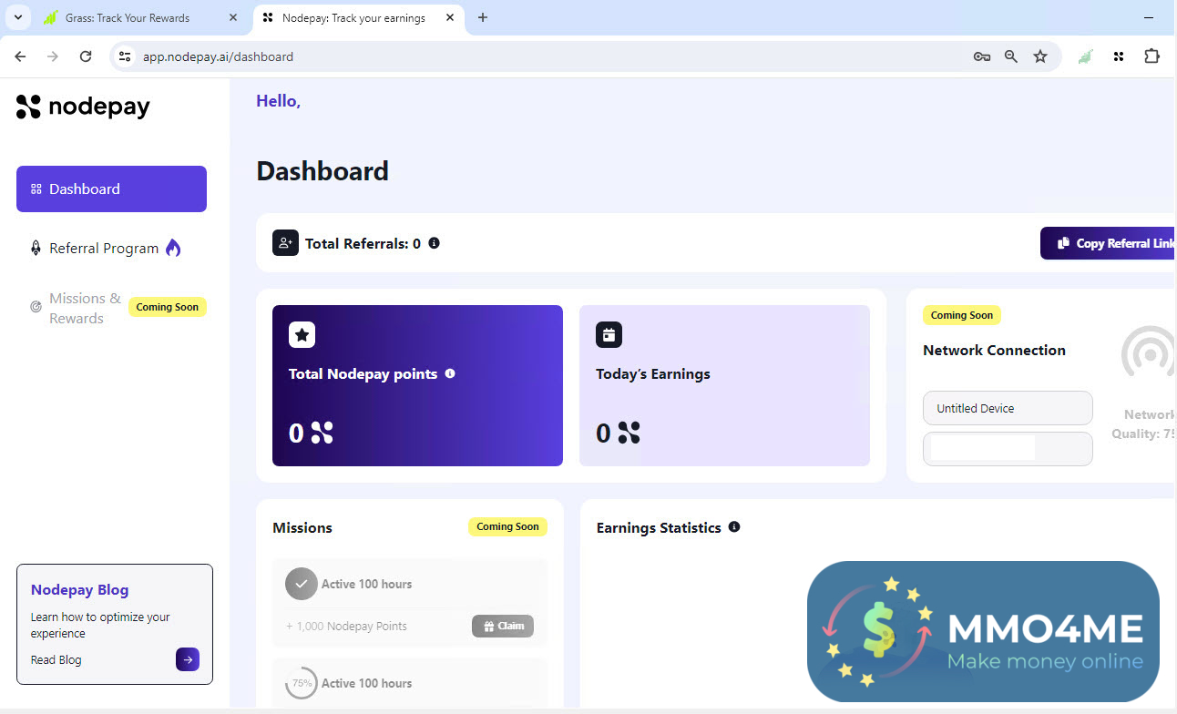View site information for app.nodepay.ai
This screenshot has width=1177, height=714.
coord(126,56)
